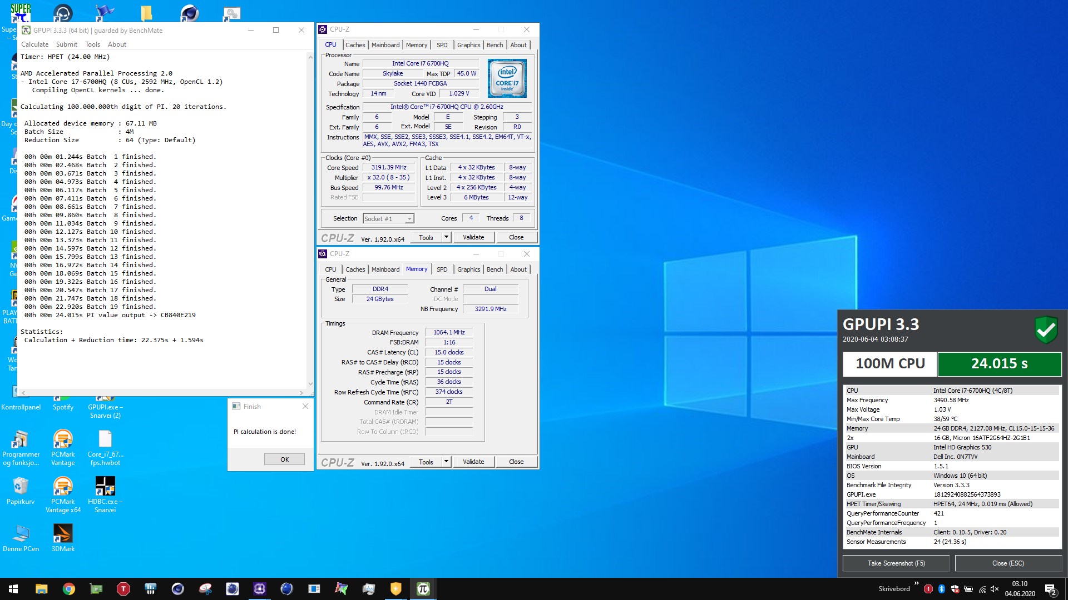Viewport: 1068px width, 600px height.
Task: Switch to CPU-Z via purple chip taskbar icon
Action: point(260,589)
